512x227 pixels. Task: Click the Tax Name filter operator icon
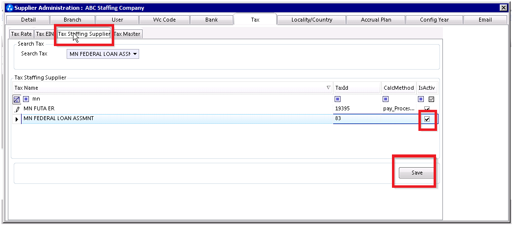point(26,99)
